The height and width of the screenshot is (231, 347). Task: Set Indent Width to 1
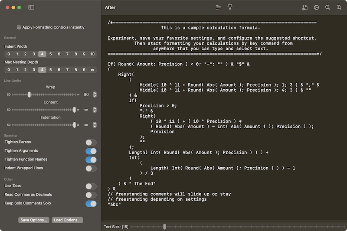tap(17, 54)
